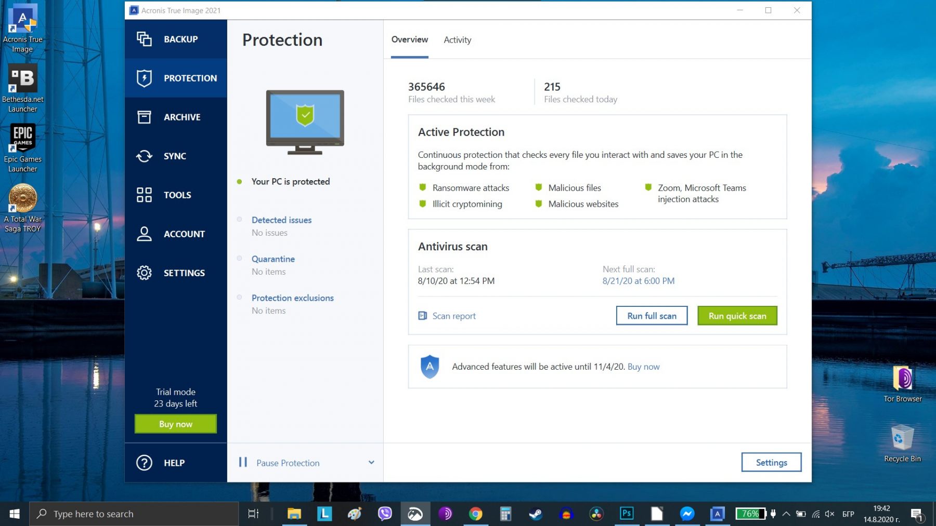The height and width of the screenshot is (526, 936).
Task: Open Messenger from the taskbar
Action: click(687, 514)
